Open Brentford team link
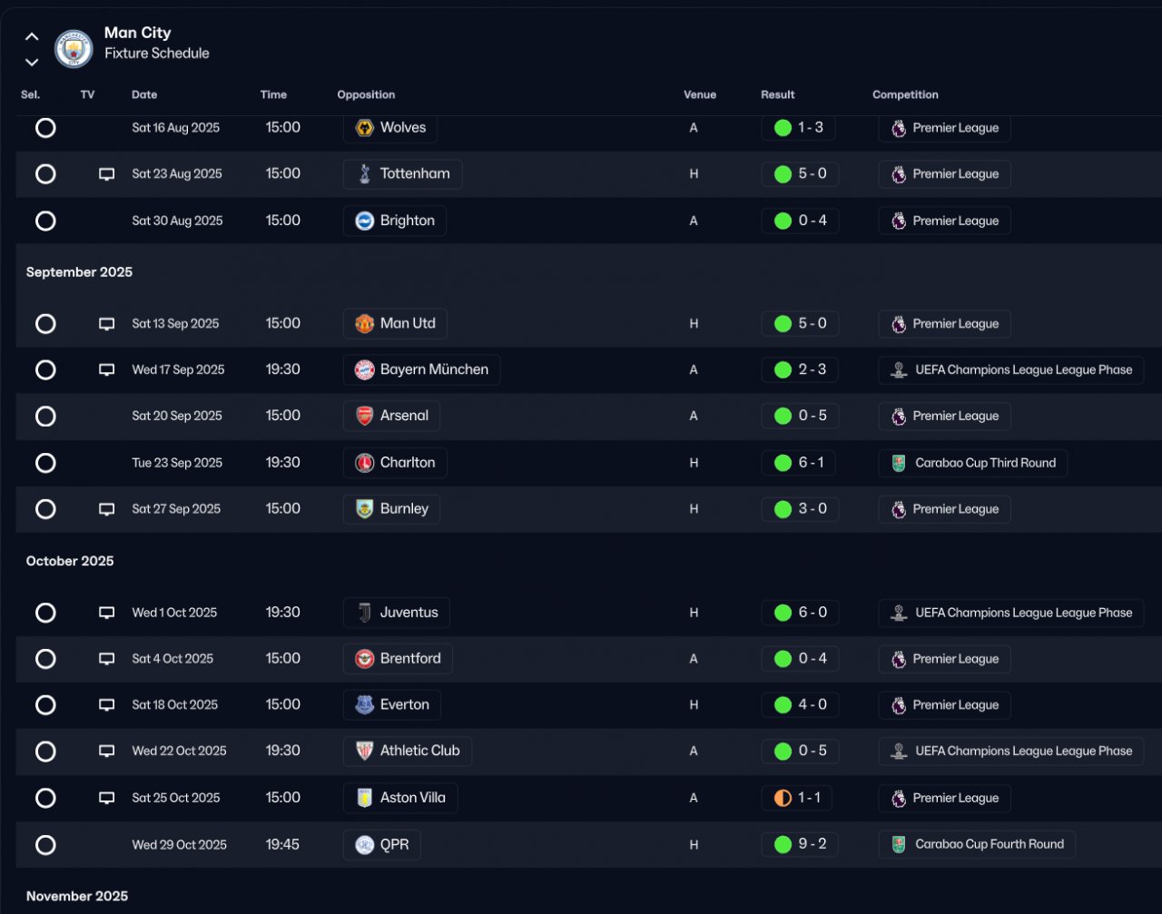The width and height of the screenshot is (1162, 914). [x=409, y=659]
